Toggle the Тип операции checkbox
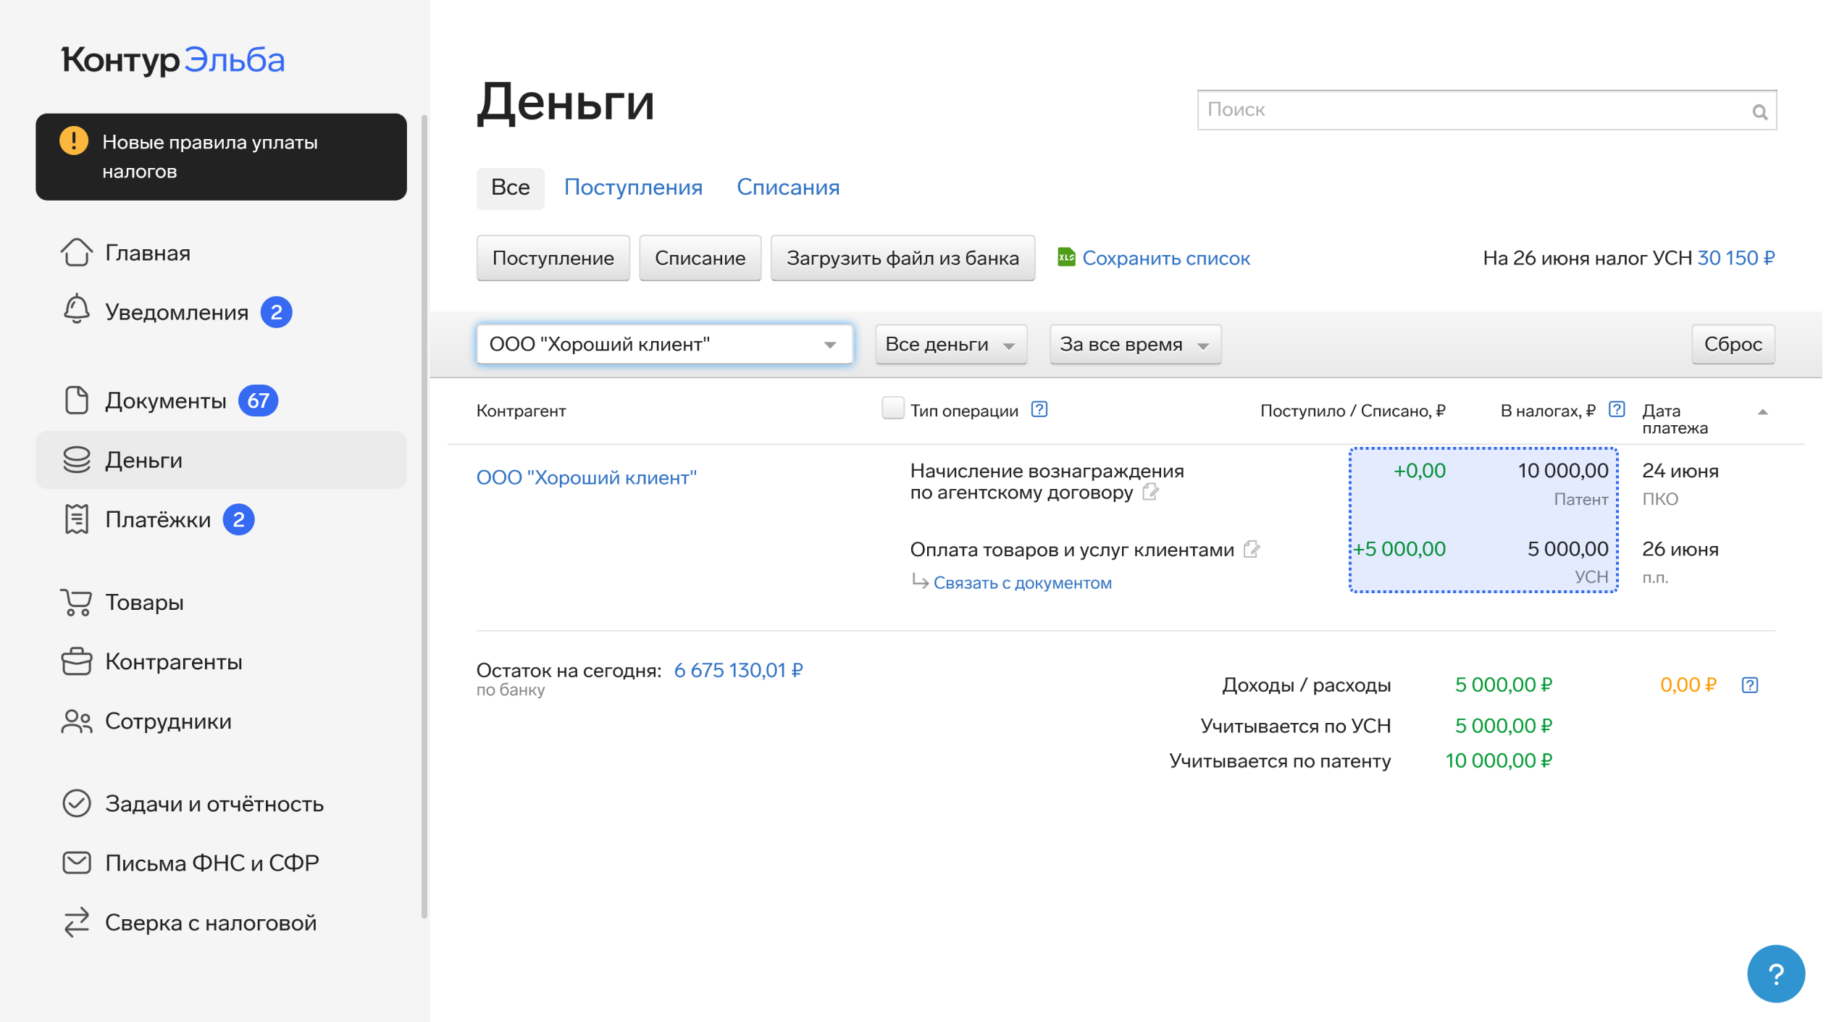1834x1022 pixels. [x=892, y=408]
